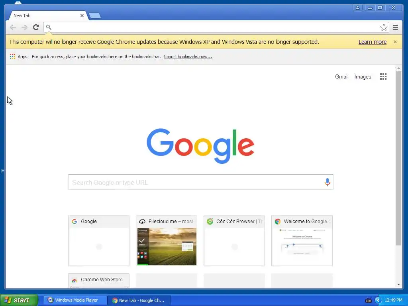408x306 pixels.
Task: Click New Tab - Google Chrome taskbar button
Action: (x=139, y=300)
